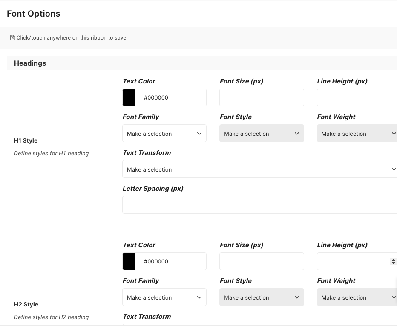Click H2 Line Height stepper arrows
Image resolution: width=397 pixels, height=326 pixels.
(x=393, y=261)
